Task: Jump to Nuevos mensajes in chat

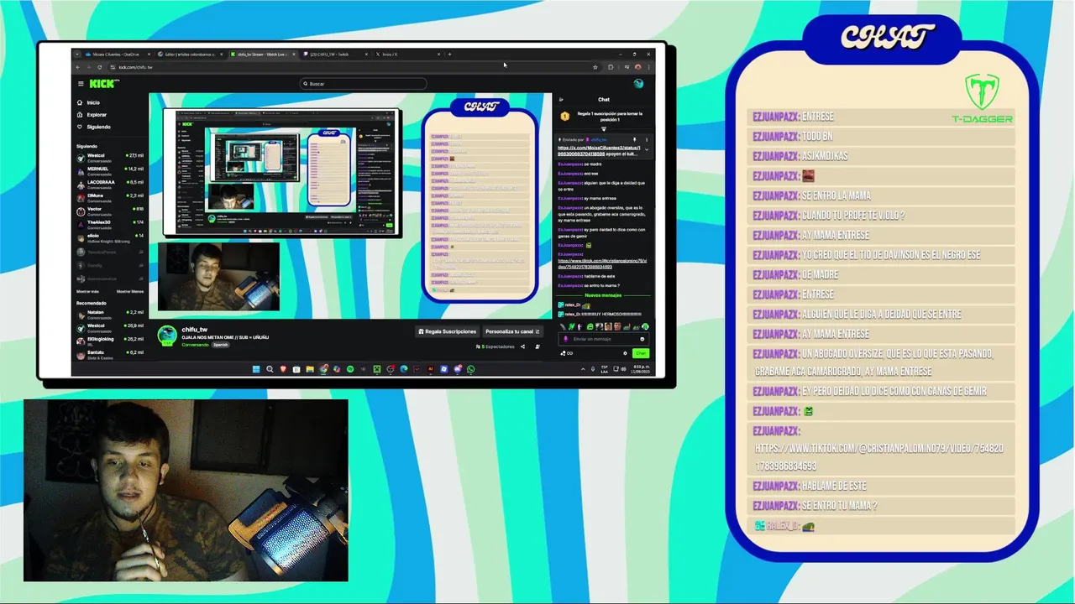Action: tap(603, 295)
